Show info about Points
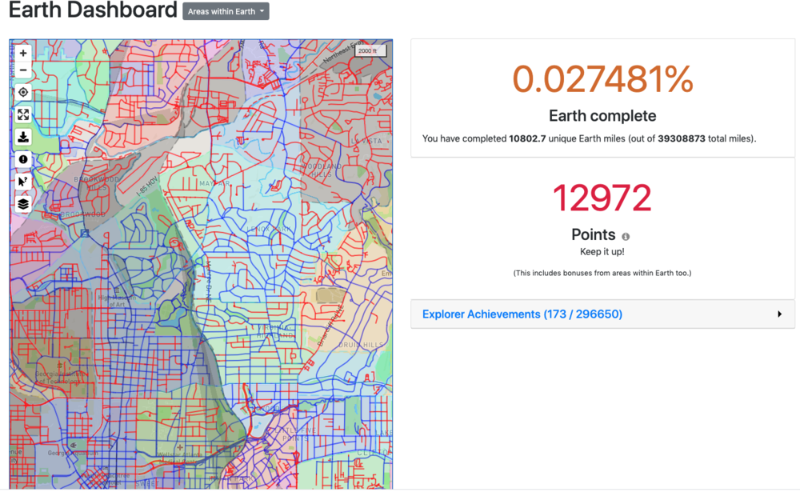This screenshot has height=496, width=800. (x=626, y=236)
